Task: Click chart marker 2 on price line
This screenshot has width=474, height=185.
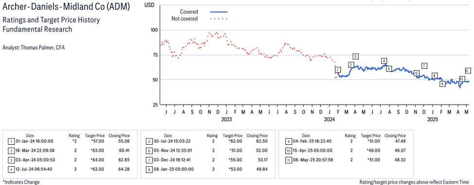Action: pyautogui.click(x=351, y=65)
